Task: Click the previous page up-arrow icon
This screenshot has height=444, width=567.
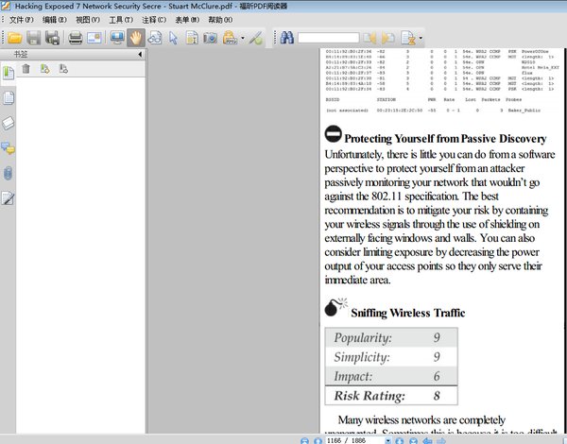Action: 318,441
